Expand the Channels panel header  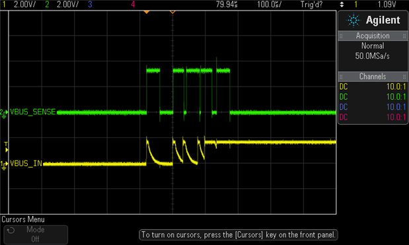coord(373,77)
